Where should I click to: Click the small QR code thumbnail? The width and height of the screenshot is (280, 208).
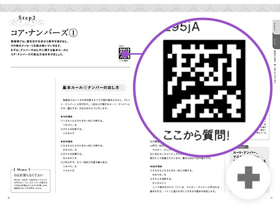click(125, 53)
